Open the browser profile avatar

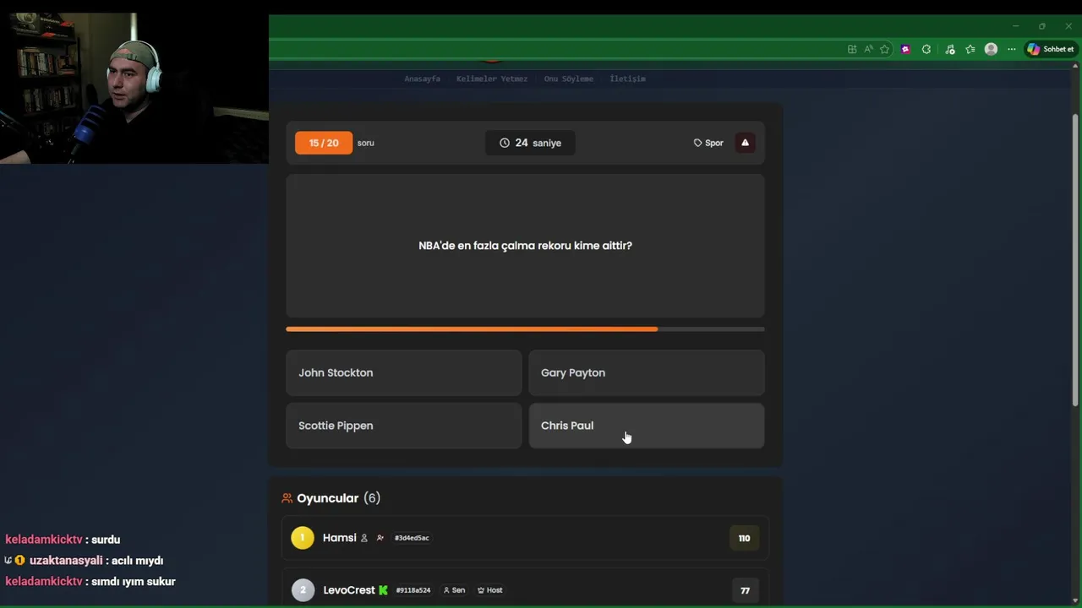click(991, 49)
